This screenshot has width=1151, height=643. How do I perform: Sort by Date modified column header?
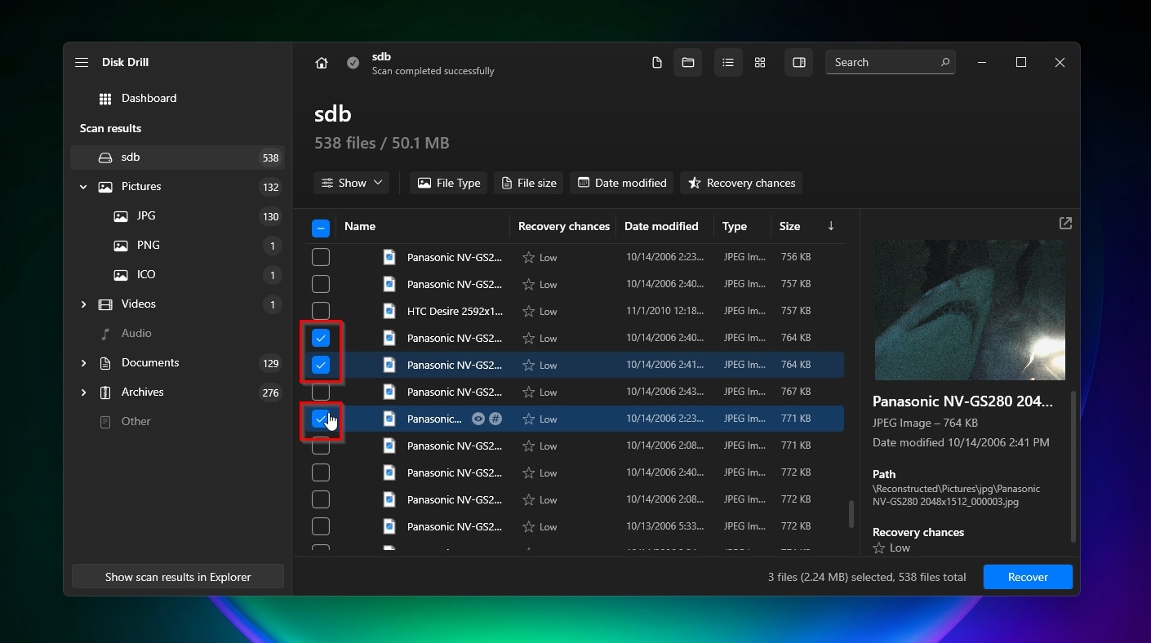pyautogui.click(x=661, y=226)
